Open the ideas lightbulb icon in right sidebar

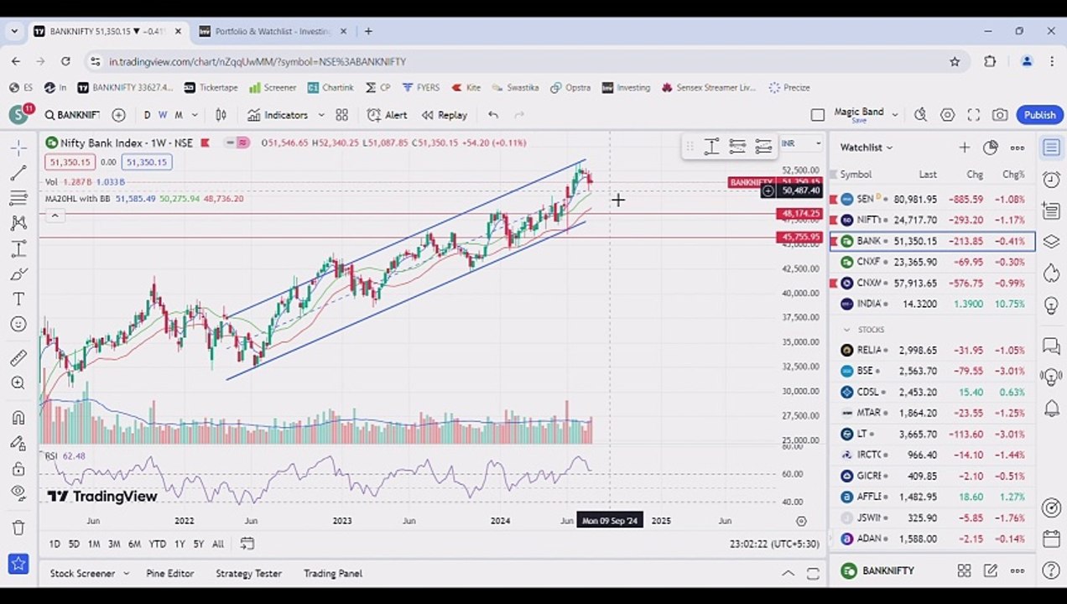click(1051, 305)
